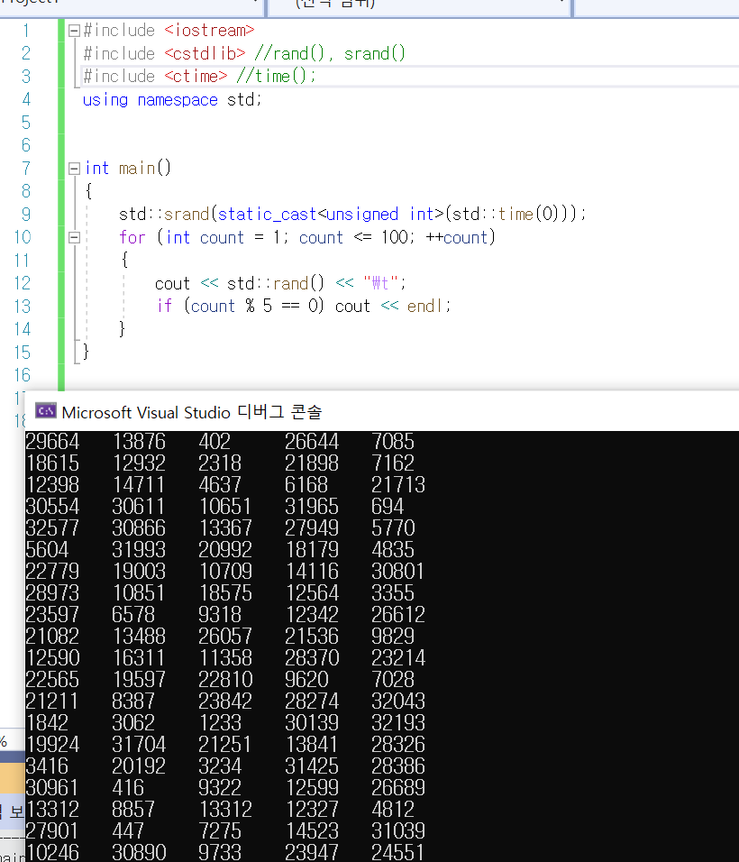Click the 'using' keyword
The image size is (739, 862).
tap(105, 100)
